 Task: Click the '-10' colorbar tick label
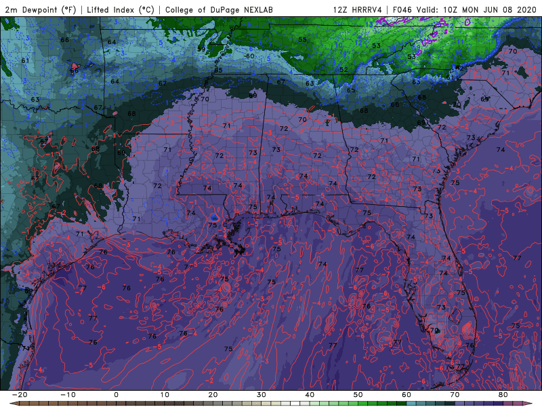pyautogui.click(x=68, y=395)
